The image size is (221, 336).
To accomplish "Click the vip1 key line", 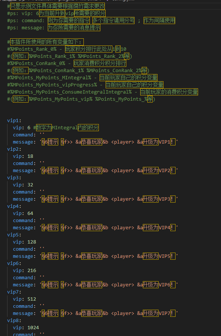I will point(14,120).
